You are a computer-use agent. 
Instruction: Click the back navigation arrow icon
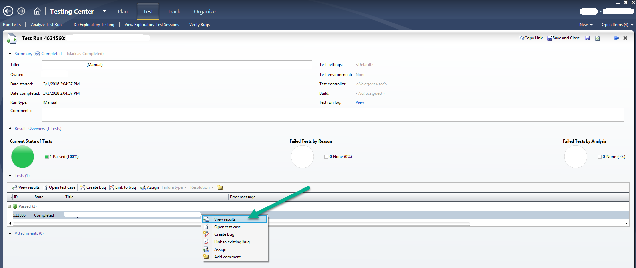pyautogui.click(x=8, y=11)
